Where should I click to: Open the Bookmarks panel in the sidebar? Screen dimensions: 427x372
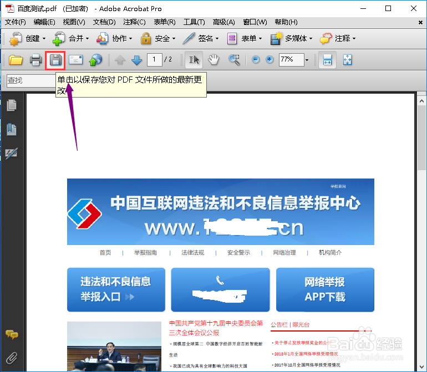pos(12,129)
